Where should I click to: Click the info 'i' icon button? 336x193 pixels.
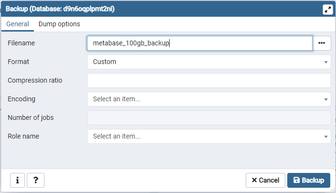(17, 181)
